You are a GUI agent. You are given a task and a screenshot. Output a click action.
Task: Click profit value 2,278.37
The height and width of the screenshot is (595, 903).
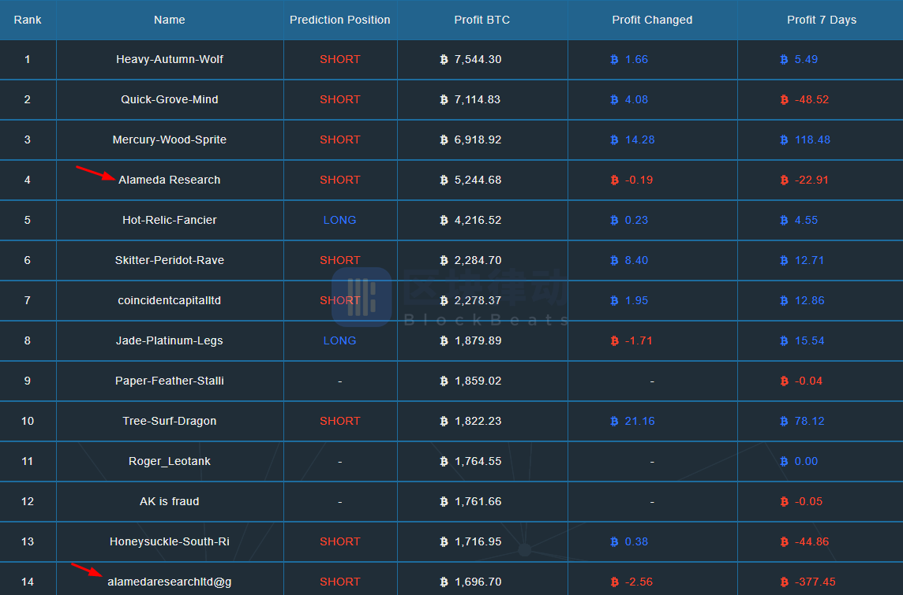click(x=478, y=301)
